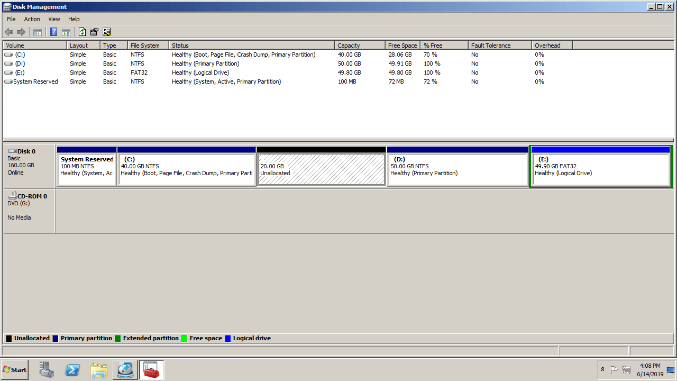677x381 pixels.
Task: Select the 20.00 GB Unallocated space block
Action: click(x=321, y=169)
